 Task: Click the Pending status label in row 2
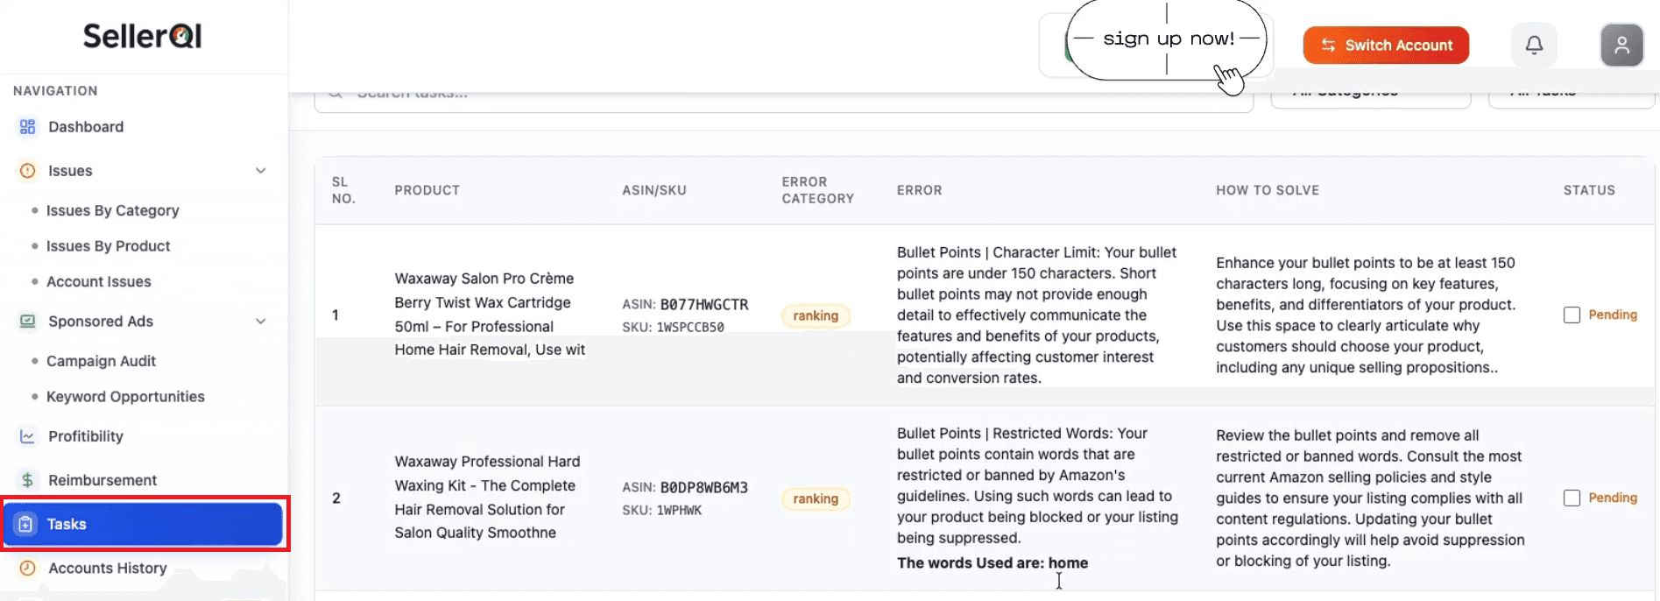(1613, 498)
